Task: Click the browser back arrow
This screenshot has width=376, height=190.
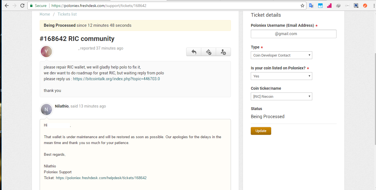Action: click(6, 6)
